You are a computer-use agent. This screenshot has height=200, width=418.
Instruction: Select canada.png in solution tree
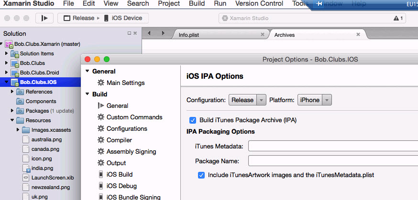pyautogui.click(x=45, y=149)
